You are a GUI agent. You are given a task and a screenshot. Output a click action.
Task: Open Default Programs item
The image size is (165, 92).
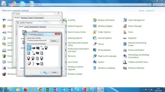tap(75, 26)
